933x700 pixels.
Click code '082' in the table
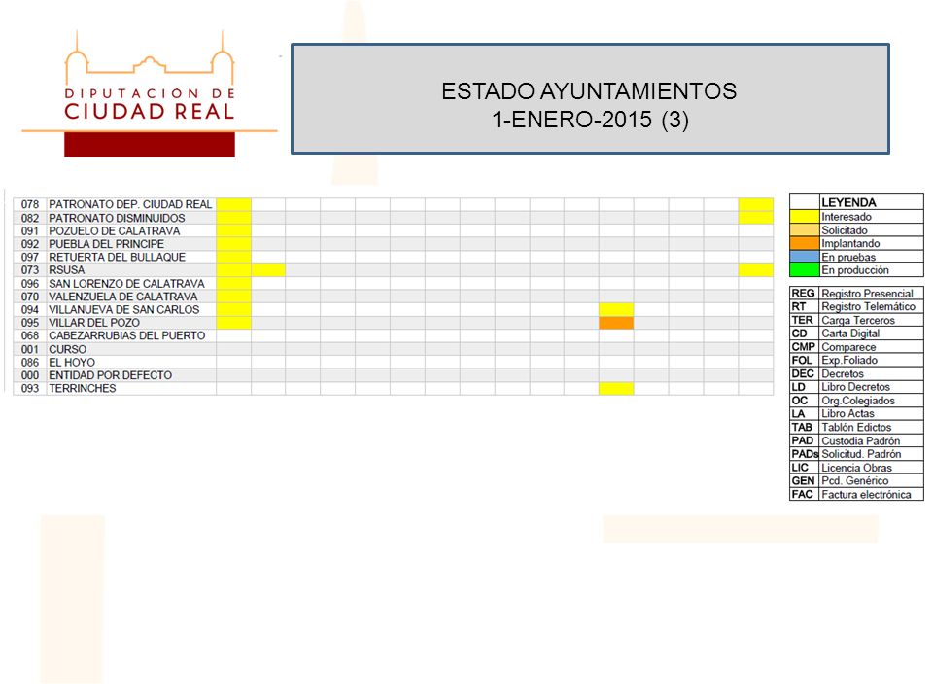tap(30, 218)
